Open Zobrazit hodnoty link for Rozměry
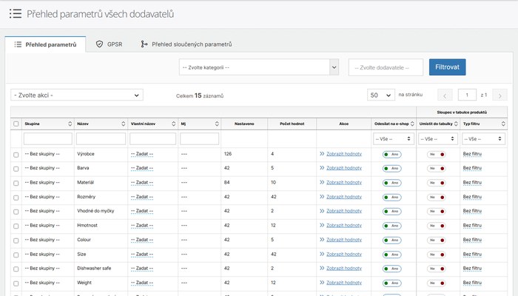This screenshot has width=518, height=296. pos(344,197)
